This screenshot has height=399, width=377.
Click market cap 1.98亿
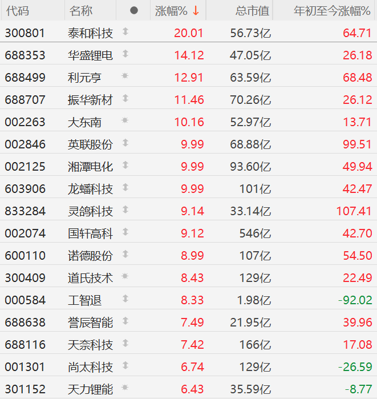(x=254, y=300)
